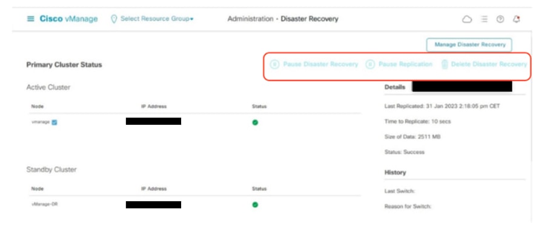Click the Status: Success text
This screenshot has height=246, width=547.
(x=404, y=152)
